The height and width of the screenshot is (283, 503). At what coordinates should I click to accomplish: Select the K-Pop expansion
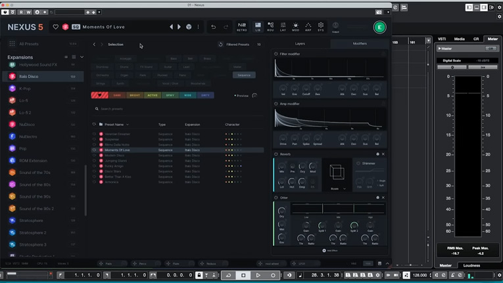click(43, 89)
